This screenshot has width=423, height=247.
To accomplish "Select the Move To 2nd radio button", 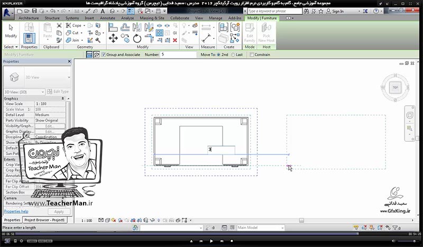I will [218, 54].
